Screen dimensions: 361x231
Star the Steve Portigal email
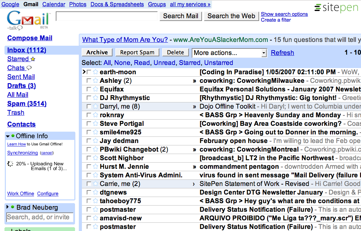96,123
